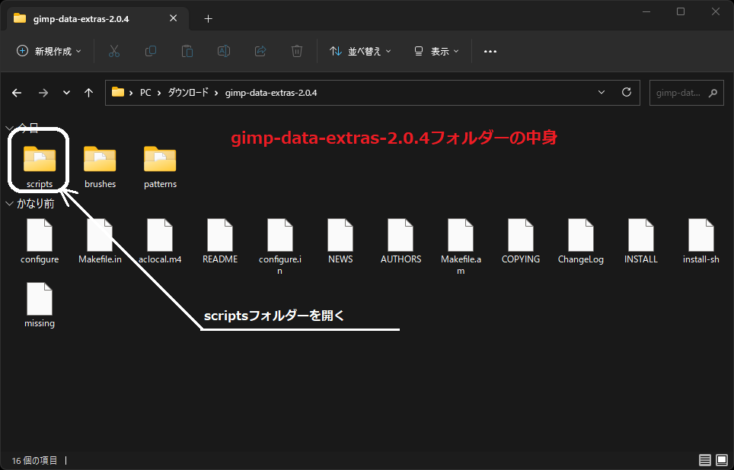
Task: Select the Makefile.in file
Action: coord(100,241)
